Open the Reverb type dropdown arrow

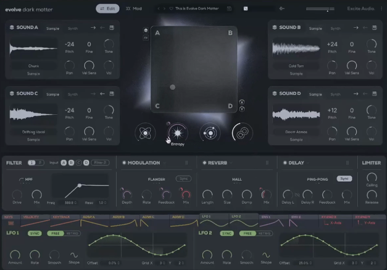231,163
